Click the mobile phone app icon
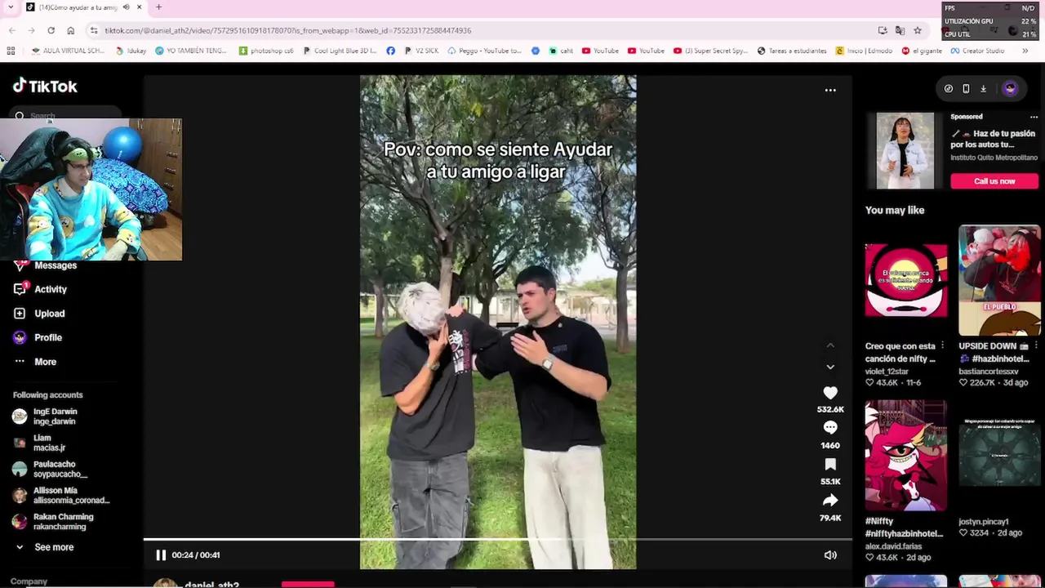The height and width of the screenshot is (588, 1045). click(x=966, y=88)
